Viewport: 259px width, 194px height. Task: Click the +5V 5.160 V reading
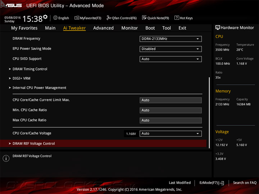241,145
